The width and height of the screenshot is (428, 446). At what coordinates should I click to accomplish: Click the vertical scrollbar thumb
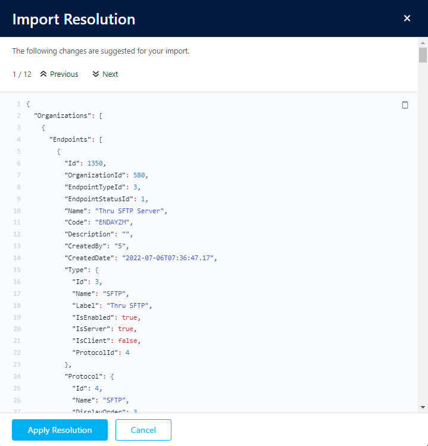coord(423,55)
